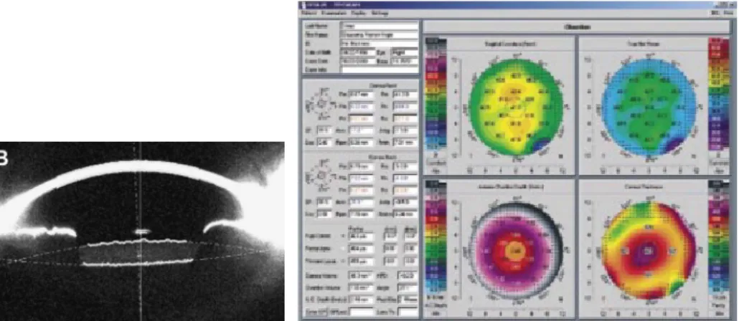Select the First Name field
The height and width of the screenshot is (321, 739).
(x=380, y=35)
